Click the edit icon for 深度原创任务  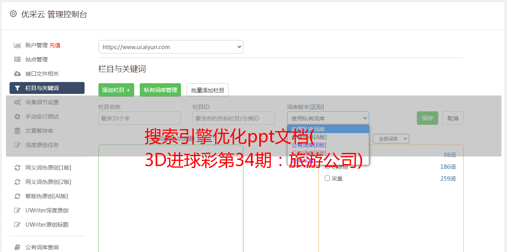pyautogui.click(x=17, y=145)
